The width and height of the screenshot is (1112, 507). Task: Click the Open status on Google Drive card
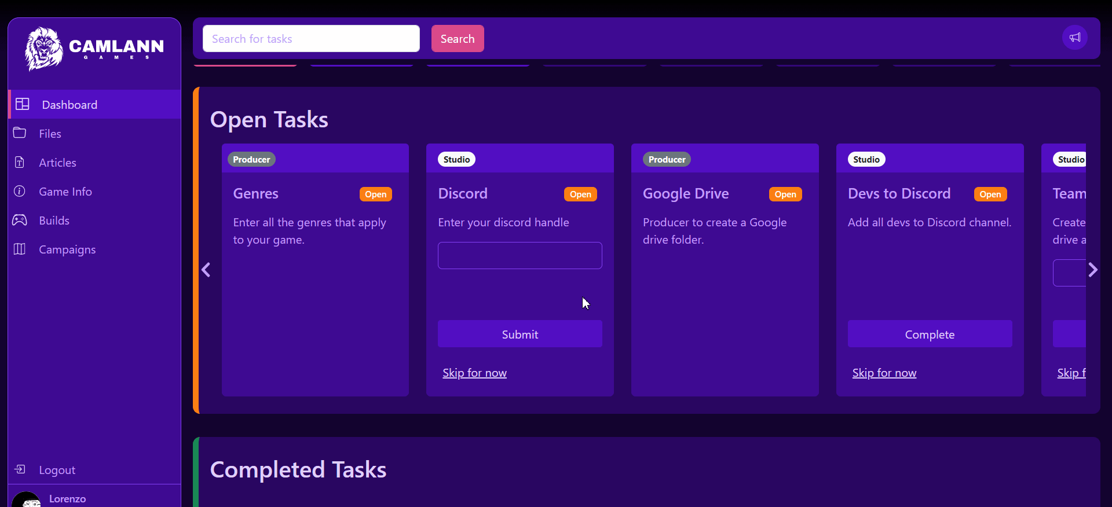click(x=785, y=194)
